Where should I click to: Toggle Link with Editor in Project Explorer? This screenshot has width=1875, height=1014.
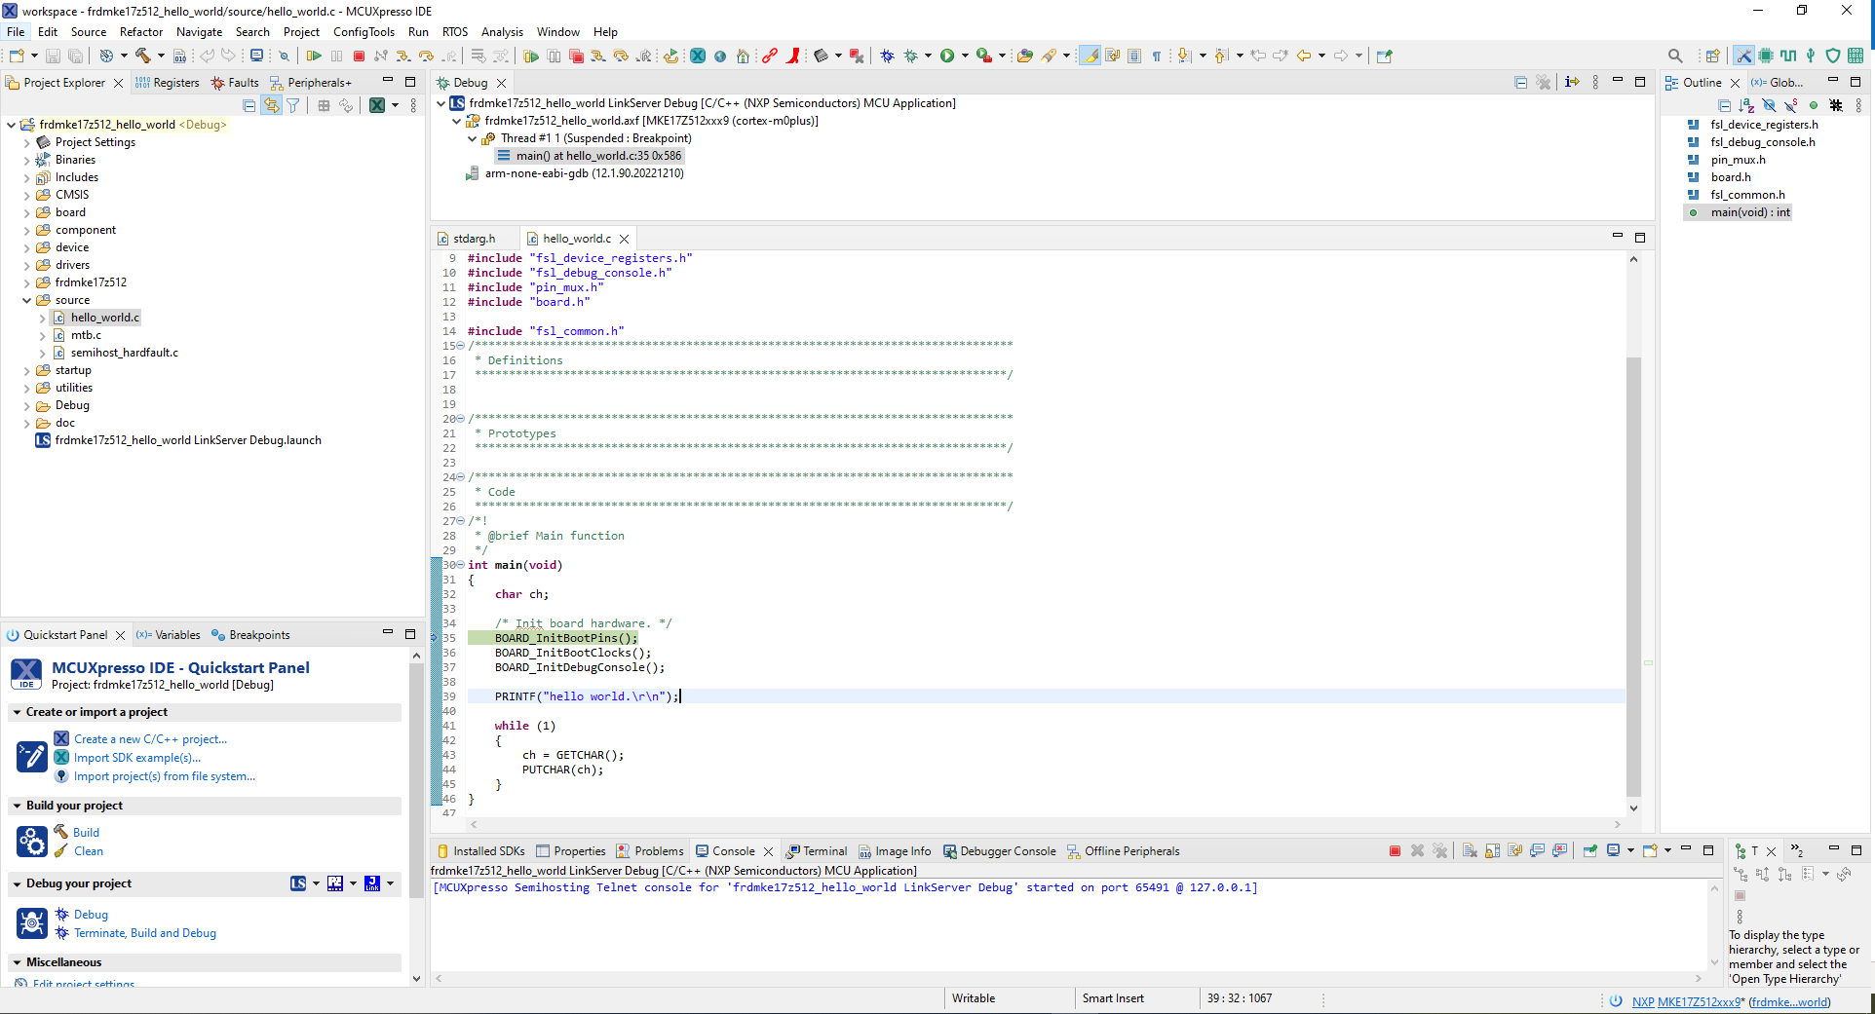point(271,105)
